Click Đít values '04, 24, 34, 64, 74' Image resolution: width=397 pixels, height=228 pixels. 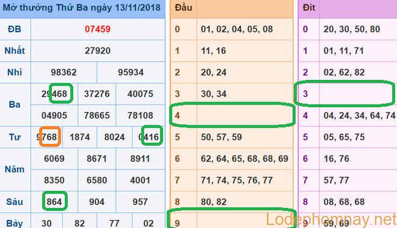[360, 115]
